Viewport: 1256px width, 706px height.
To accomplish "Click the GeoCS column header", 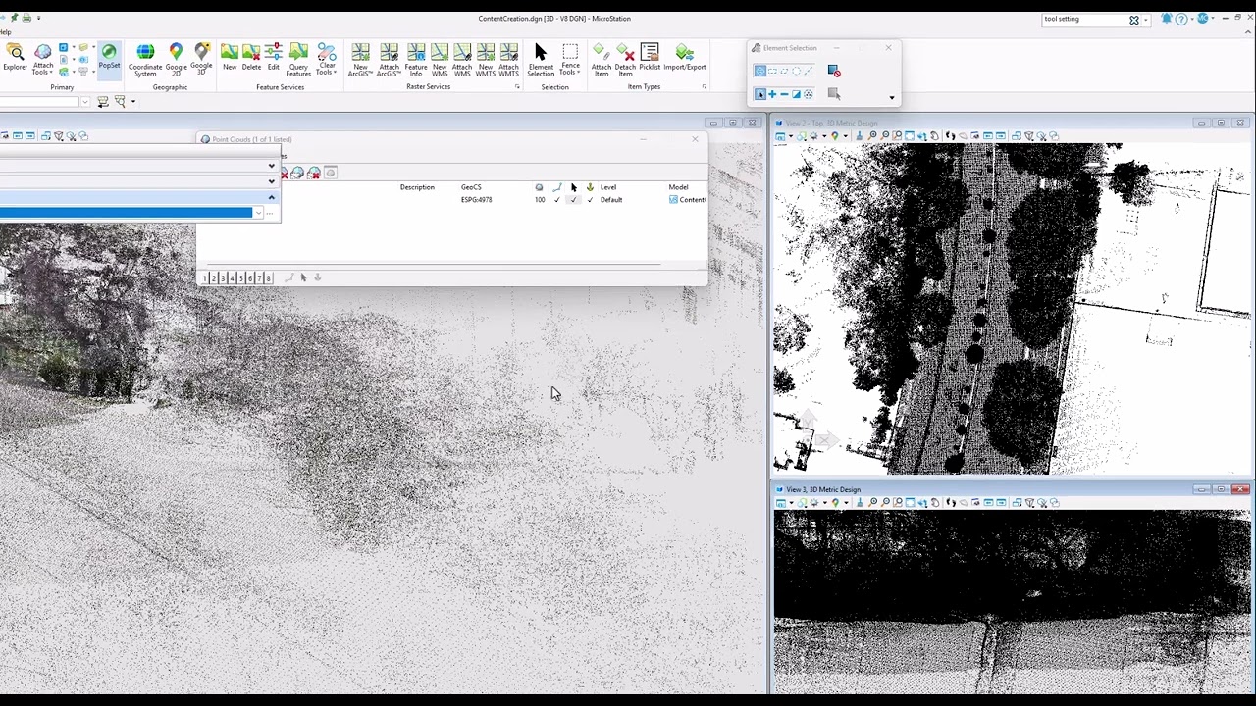I will coord(471,187).
